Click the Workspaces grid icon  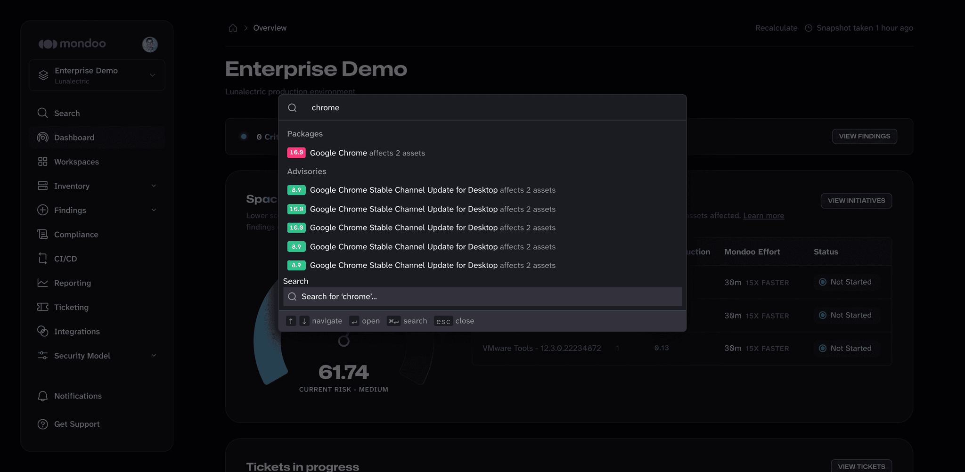tap(42, 162)
